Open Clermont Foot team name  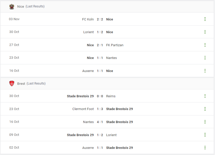(x=83, y=109)
